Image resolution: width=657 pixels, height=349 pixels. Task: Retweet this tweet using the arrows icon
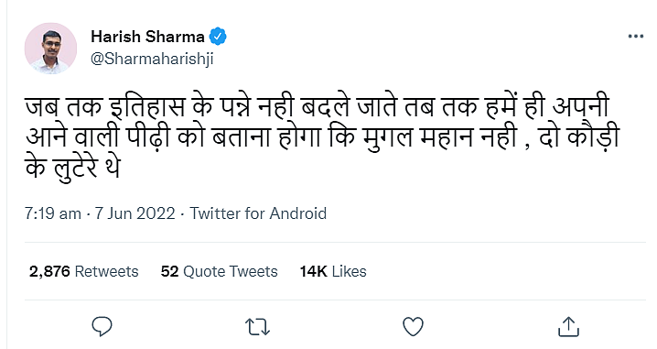pos(257,327)
